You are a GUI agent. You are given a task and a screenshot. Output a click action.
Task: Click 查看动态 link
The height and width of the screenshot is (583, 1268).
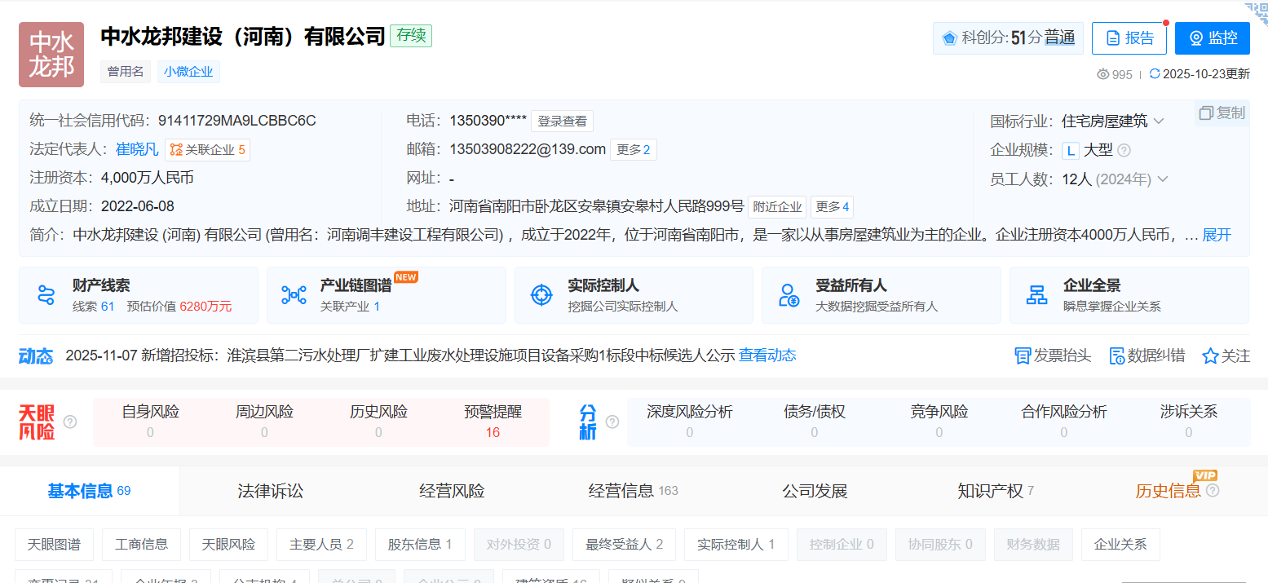pyautogui.click(x=767, y=356)
